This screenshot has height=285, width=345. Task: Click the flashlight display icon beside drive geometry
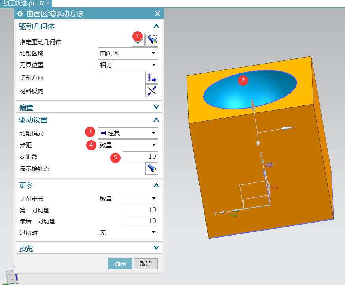tap(152, 40)
